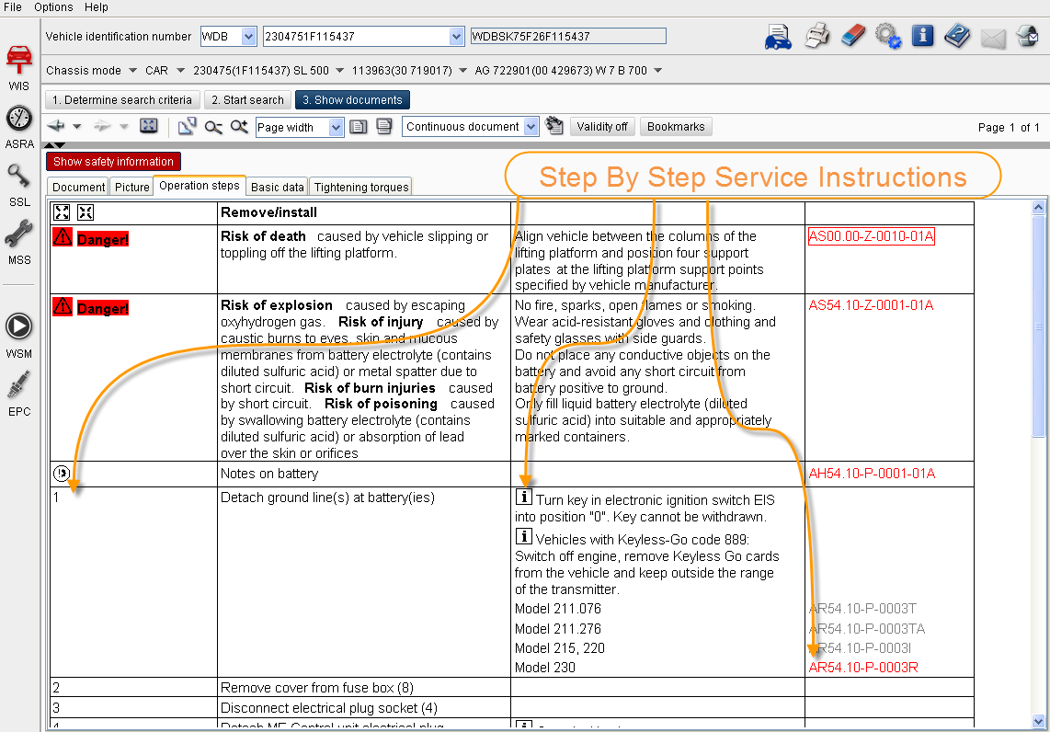
Task: Collapse all rows icon in table
Action: click(x=86, y=212)
